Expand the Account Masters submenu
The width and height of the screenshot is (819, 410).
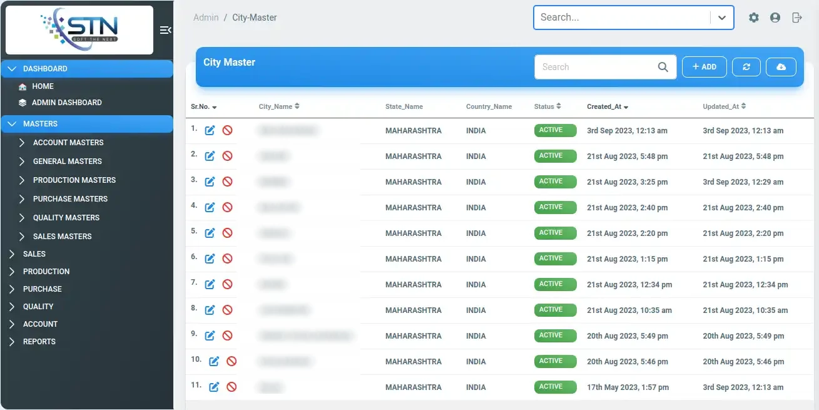(68, 143)
